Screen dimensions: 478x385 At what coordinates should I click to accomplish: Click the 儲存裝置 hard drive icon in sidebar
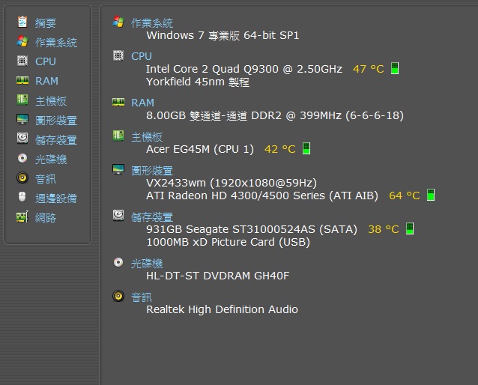click(x=22, y=139)
